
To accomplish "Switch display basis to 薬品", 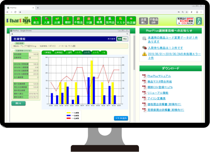I will [x=125, y=39].
